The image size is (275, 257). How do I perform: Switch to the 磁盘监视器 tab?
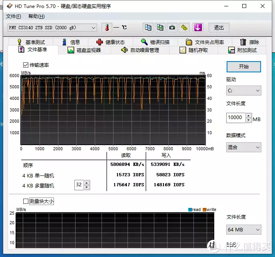click(x=84, y=50)
